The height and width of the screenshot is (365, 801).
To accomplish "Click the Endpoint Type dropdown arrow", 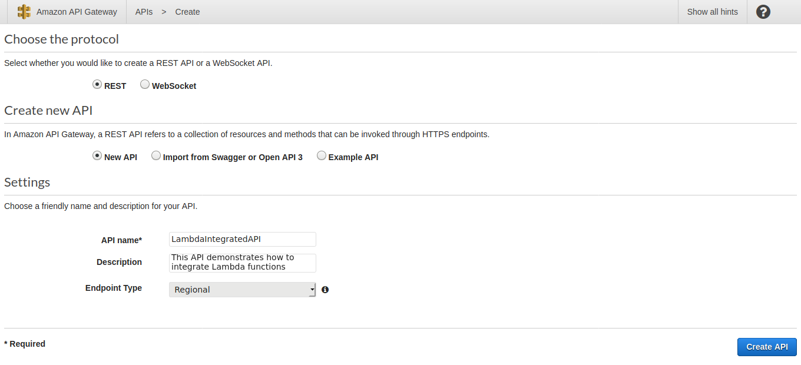I will coord(312,290).
